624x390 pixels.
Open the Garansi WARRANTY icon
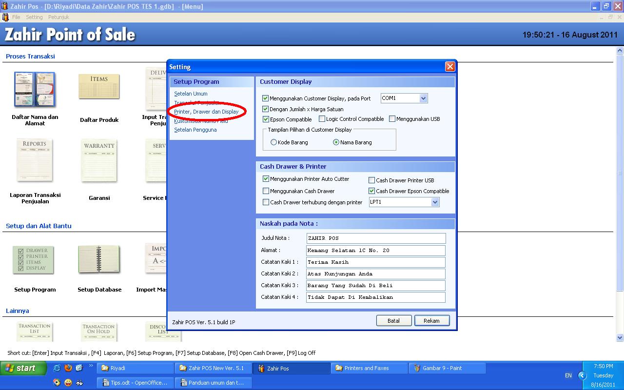pyautogui.click(x=99, y=161)
